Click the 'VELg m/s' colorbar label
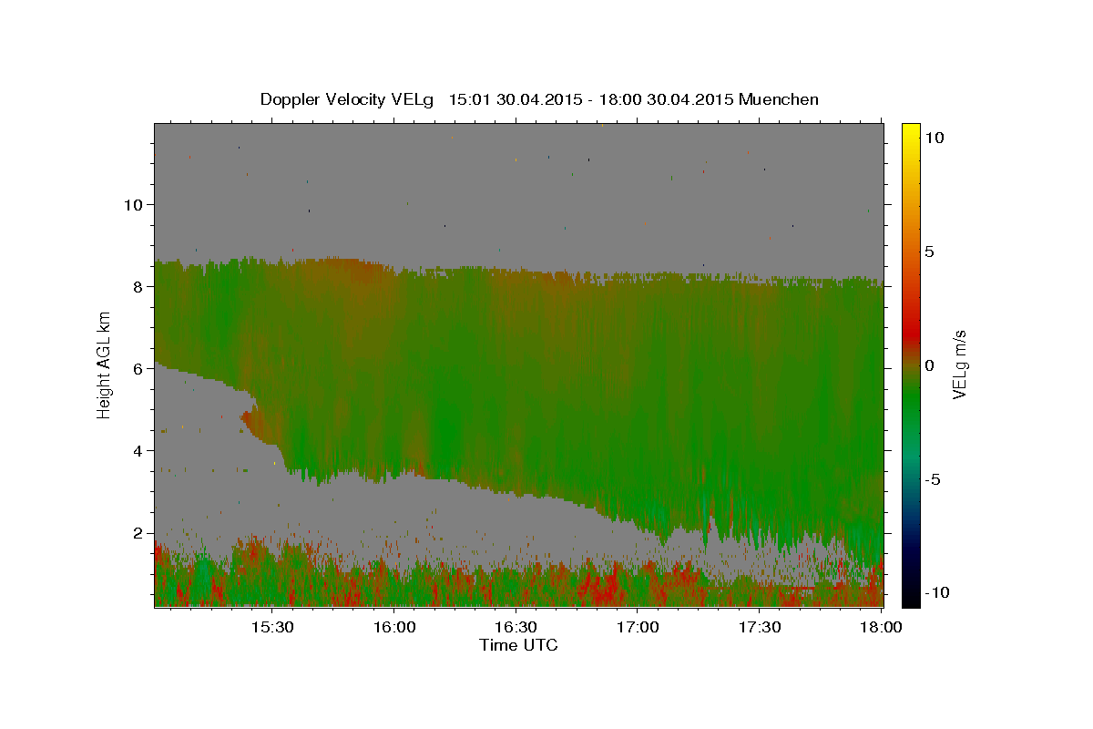The height and width of the screenshot is (729, 1093). pos(959,364)
